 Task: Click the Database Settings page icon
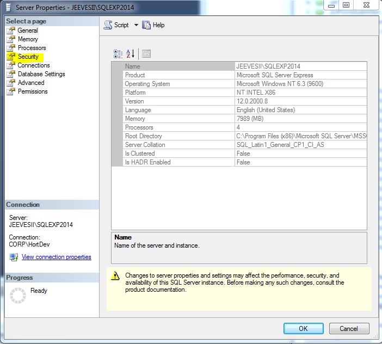click(11, 74)
